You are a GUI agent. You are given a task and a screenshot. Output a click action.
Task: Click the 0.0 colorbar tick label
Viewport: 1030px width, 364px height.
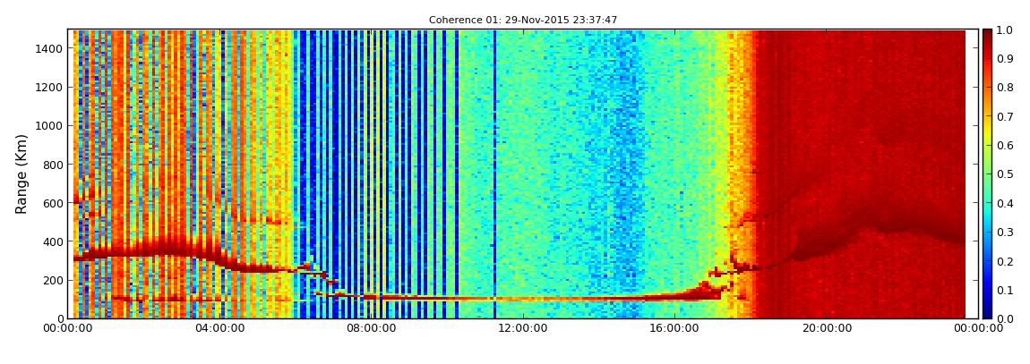(1005, 318)
